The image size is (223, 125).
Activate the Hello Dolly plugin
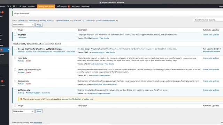pyautogui.click(x=21, y=61)
